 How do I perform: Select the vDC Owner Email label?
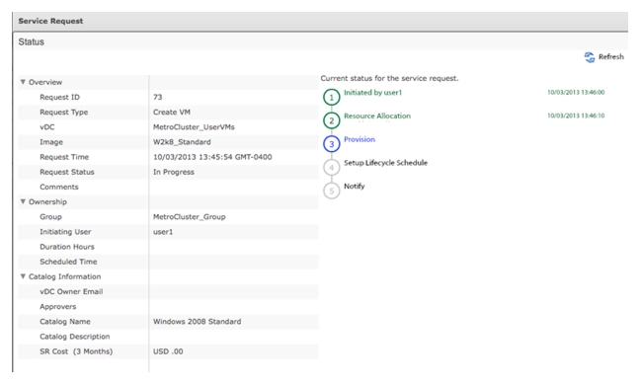coord(71,292)
